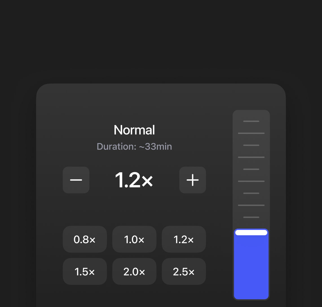Screen dimensions: 322x307
Task: Select the 0.8× speed preset
Action: coord(85,240)
